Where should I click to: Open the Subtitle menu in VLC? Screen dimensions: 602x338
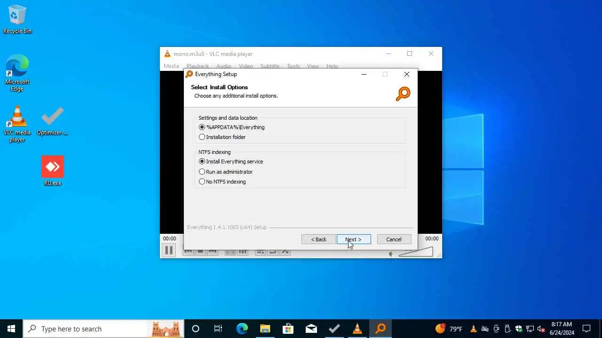click(x=270, y=66)
